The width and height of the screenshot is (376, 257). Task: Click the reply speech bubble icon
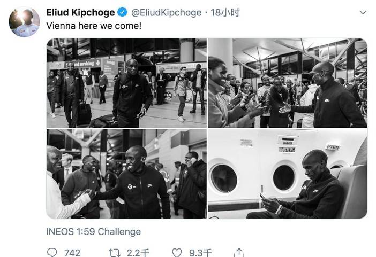tap(52, 252)
